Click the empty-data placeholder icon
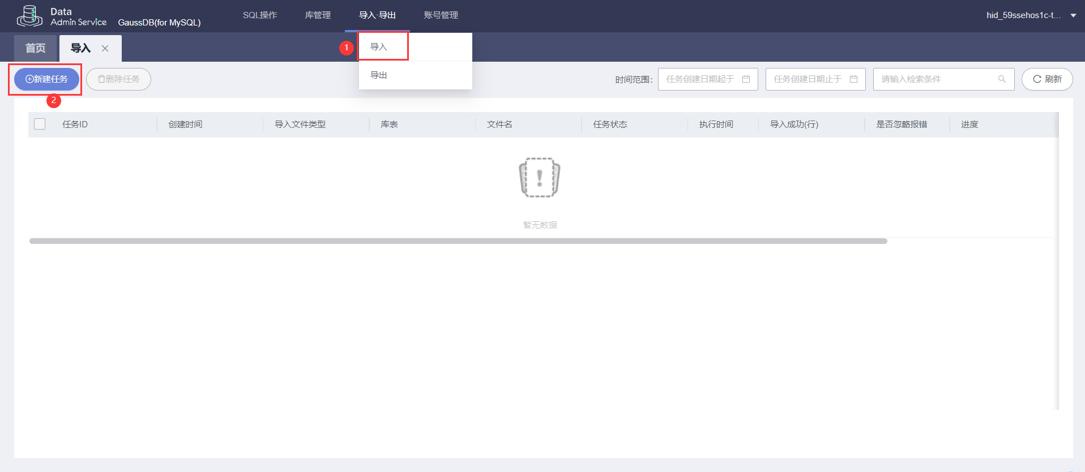 point(540,178)
